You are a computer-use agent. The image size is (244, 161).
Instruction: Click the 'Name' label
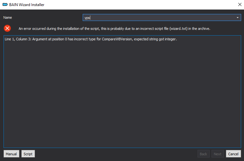pyautogui.click(x=7, y=17)
